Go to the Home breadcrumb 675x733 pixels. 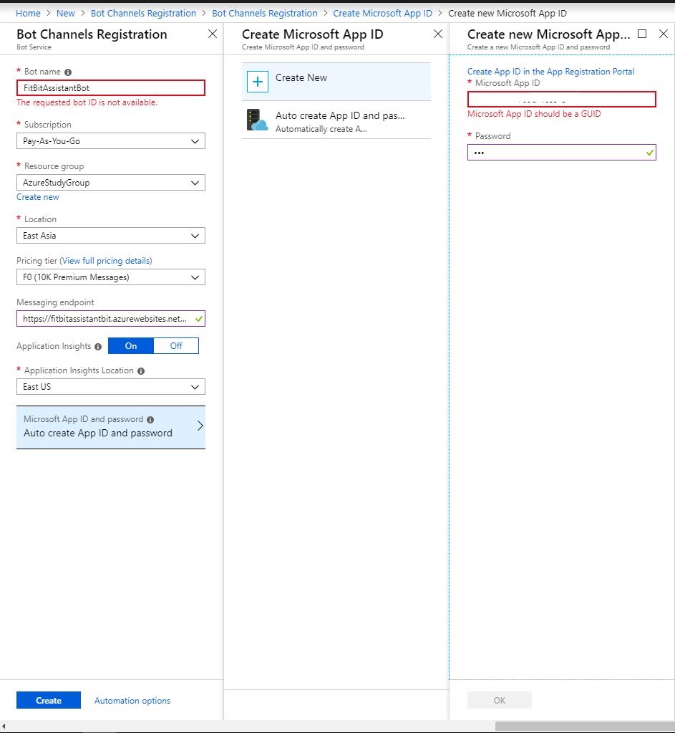(28, 13)
